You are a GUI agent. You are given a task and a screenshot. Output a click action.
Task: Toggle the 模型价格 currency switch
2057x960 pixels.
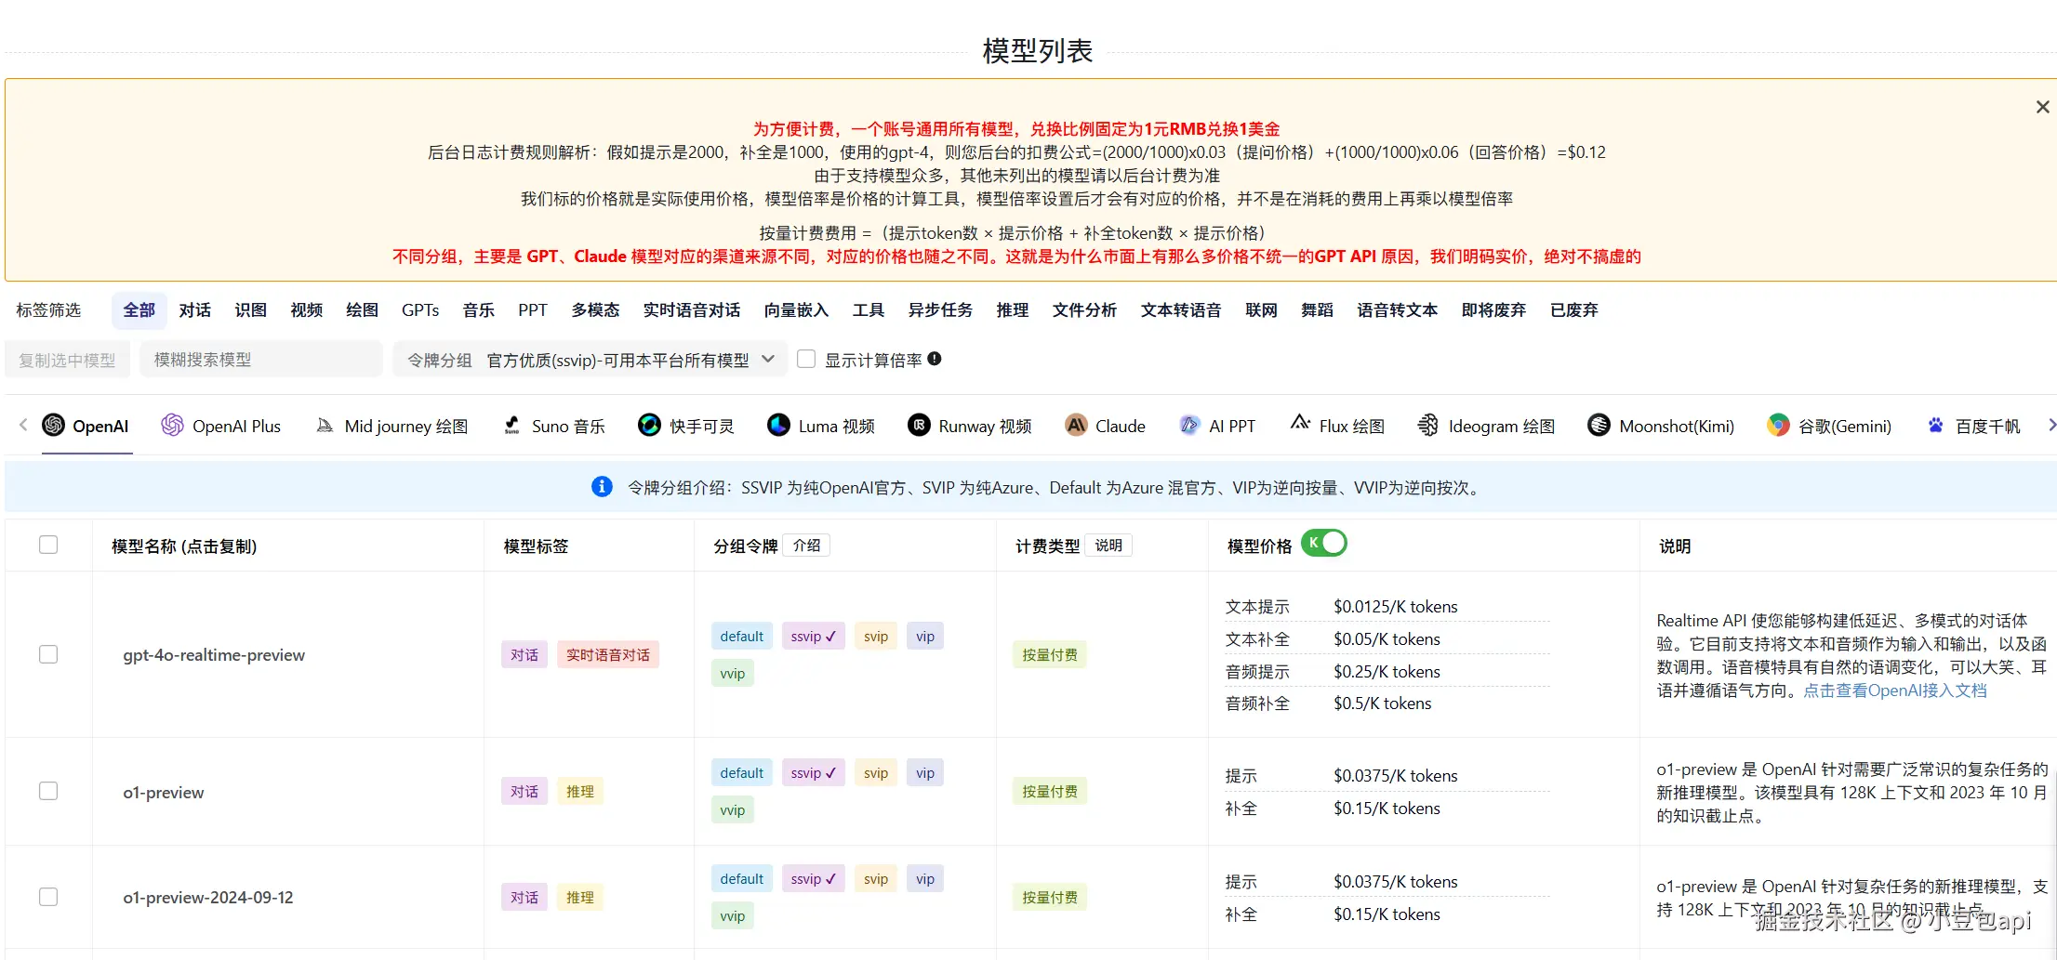tap(1324, 543)
